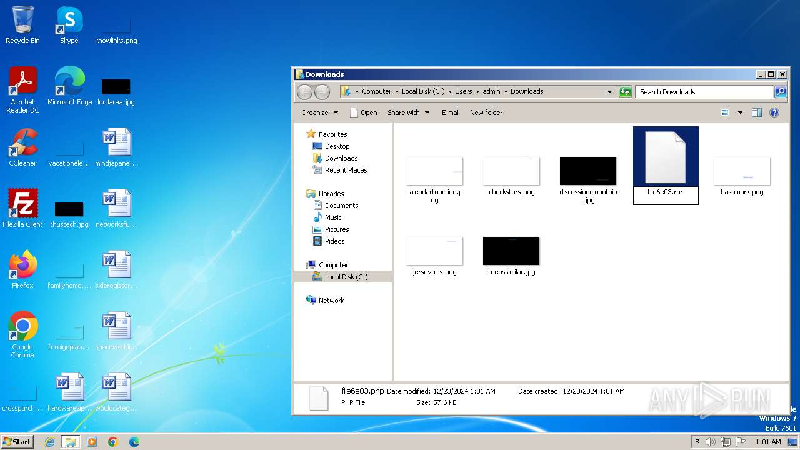Screen dimensions: 800x450
Task: Click the search magnifier icon
Action: point(781,92)
